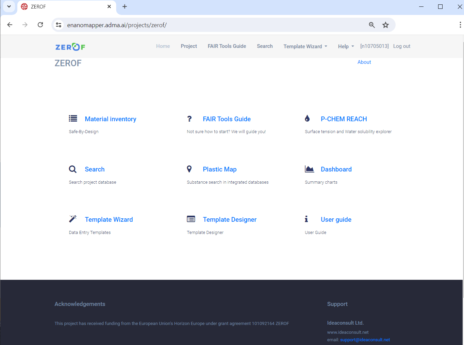
Task: Click the Template Wizard magic wand icon
Action: point(73,219)
